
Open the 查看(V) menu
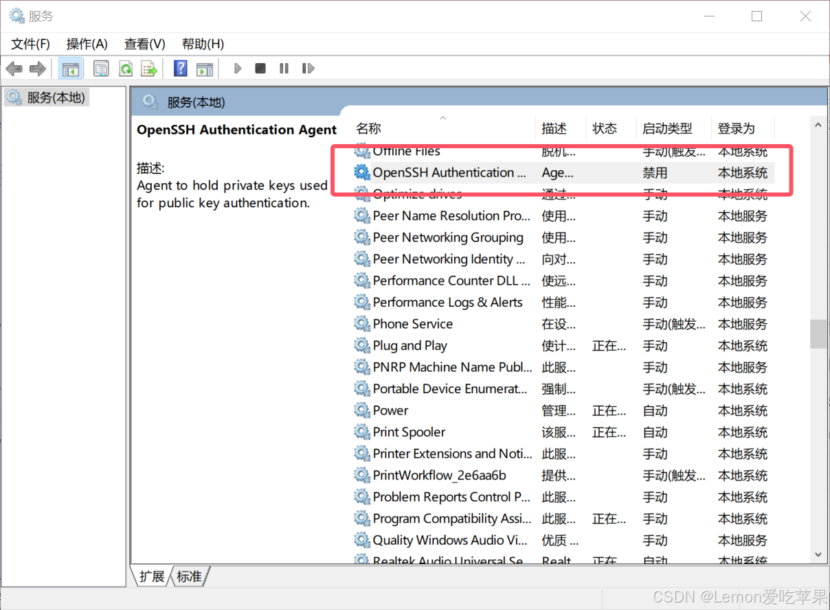pos(144,44)
